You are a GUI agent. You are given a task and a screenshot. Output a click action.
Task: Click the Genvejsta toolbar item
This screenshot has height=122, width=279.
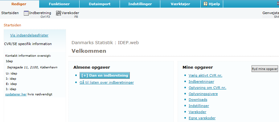coord(271,13)
